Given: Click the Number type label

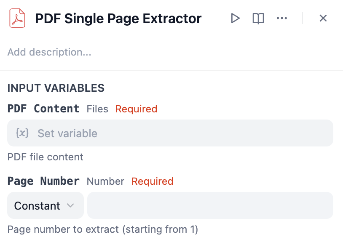Looking at the screenshot, I should [x=105, y=181].
